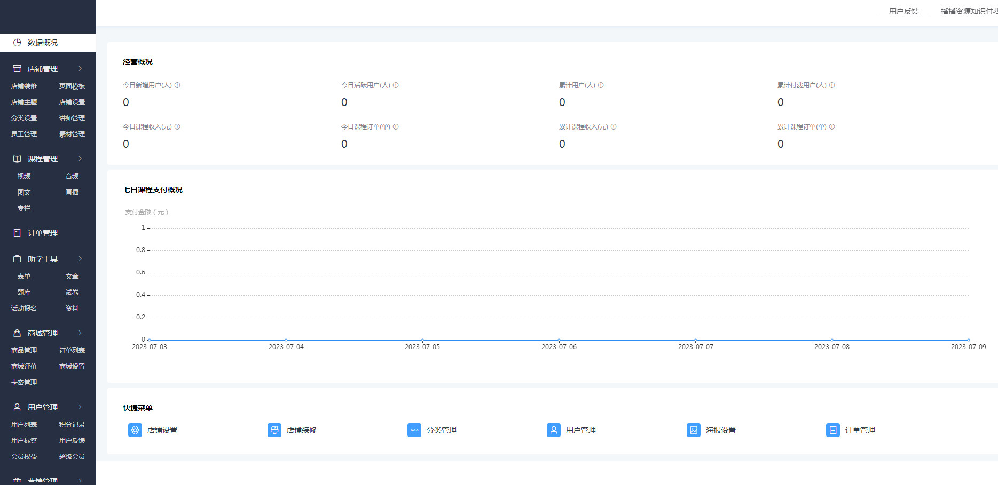
Task: Open 题库 under 助学工具
Action: (24, 293)
